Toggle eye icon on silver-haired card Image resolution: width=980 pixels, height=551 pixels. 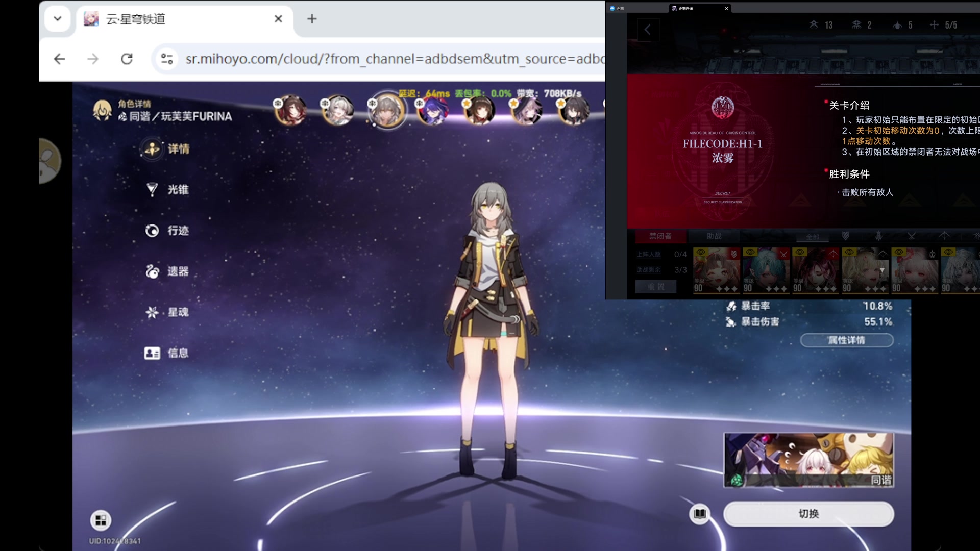[948, 252]
